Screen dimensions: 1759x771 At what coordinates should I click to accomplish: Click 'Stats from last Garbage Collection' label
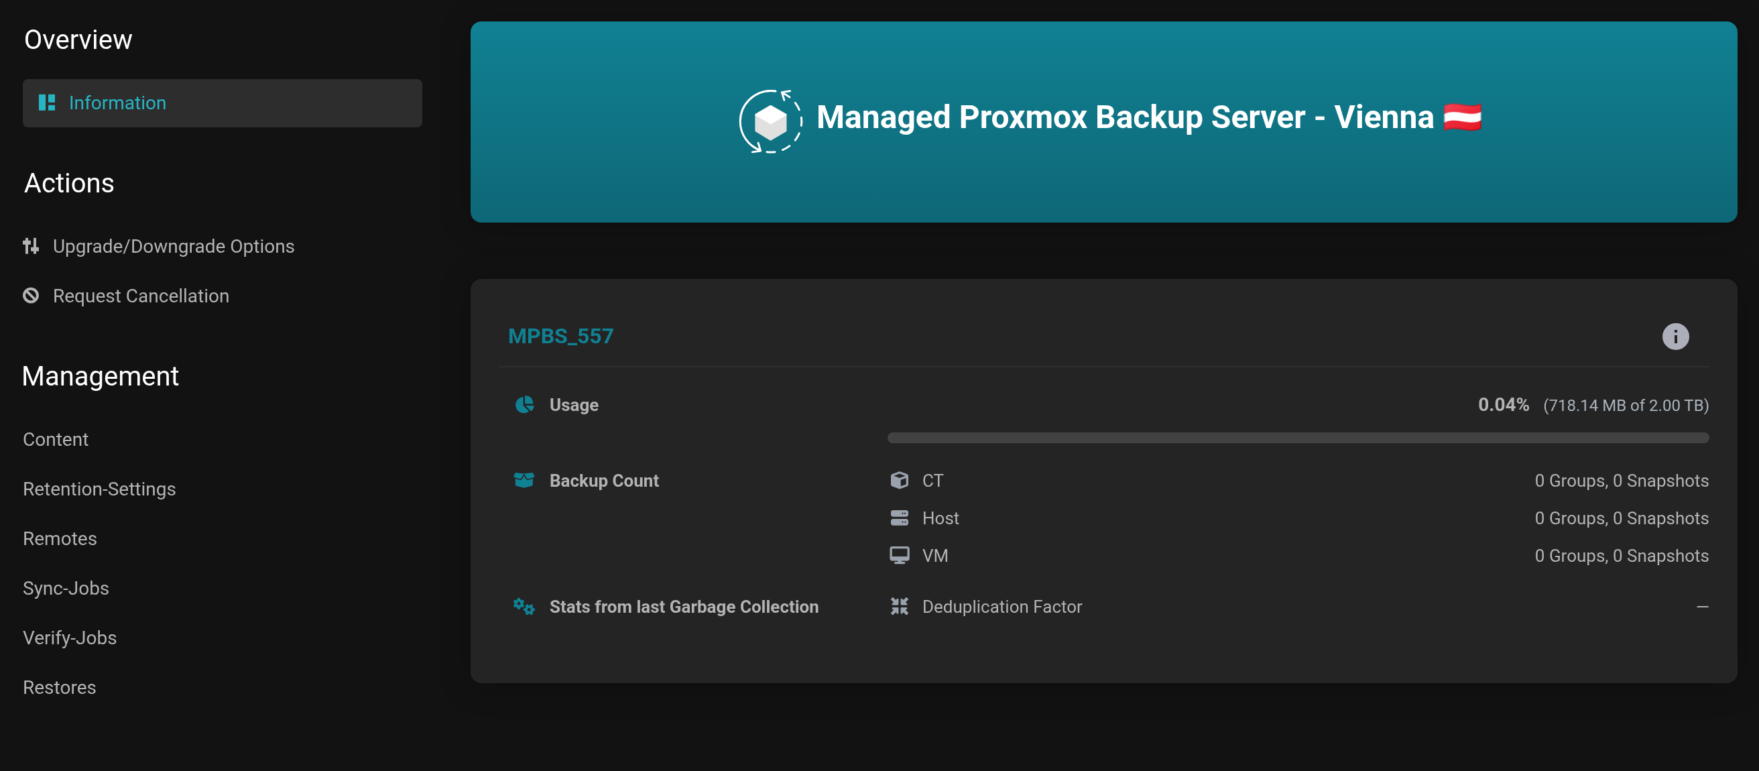[684, 607]
